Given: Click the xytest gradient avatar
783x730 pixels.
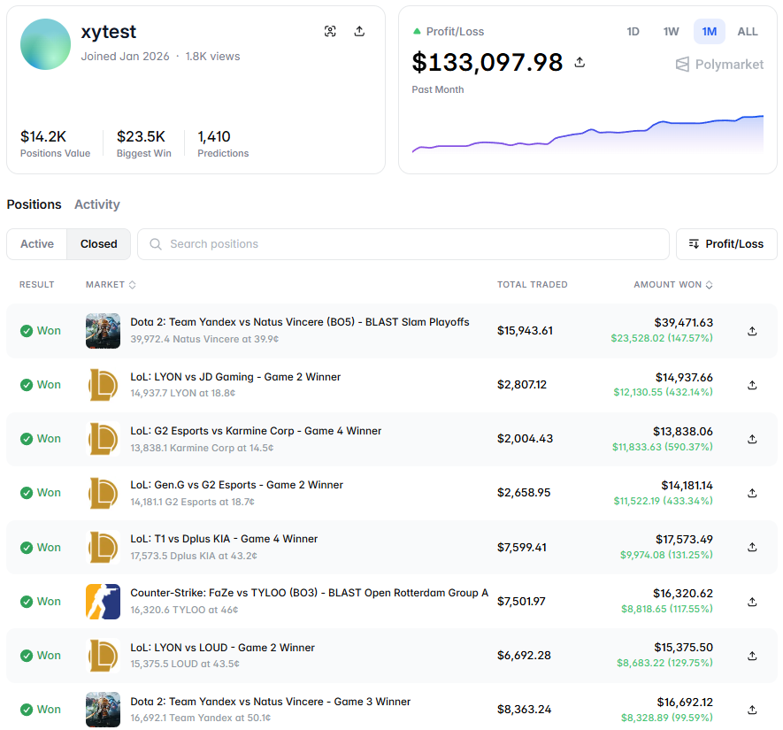Looking at the screenshot, I should [45, 44].
